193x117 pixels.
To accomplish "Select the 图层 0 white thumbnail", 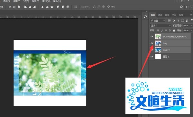I will coord(158,57).
